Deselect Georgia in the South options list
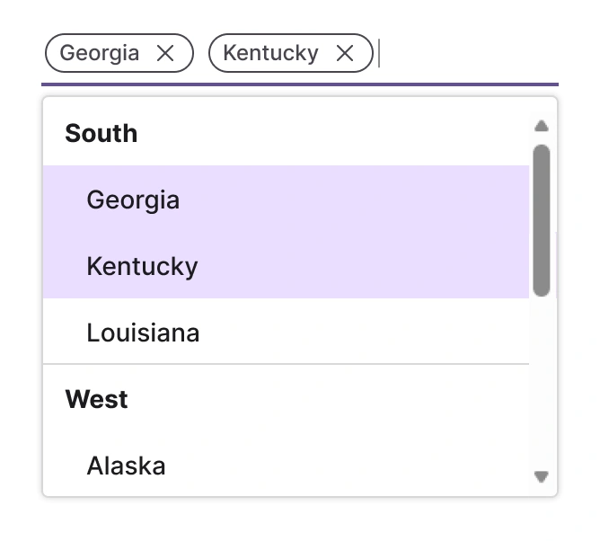 [x=133, y=200]
